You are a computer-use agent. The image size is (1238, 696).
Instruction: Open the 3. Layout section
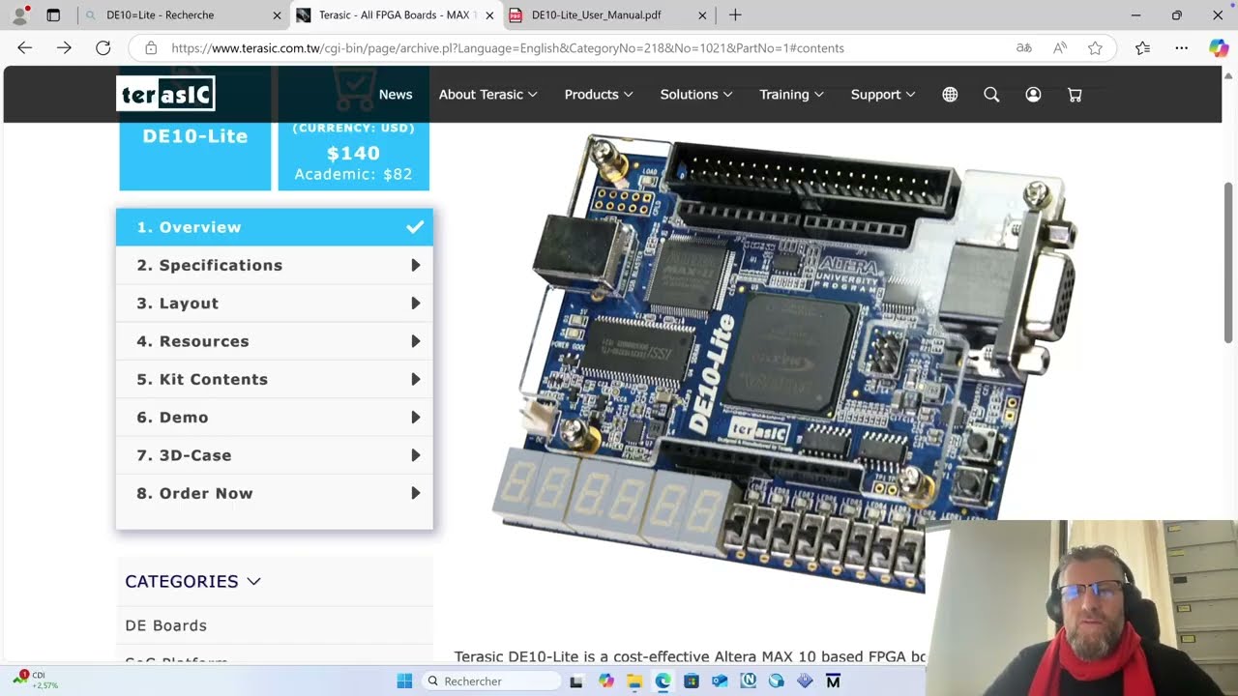coord(275,303)
